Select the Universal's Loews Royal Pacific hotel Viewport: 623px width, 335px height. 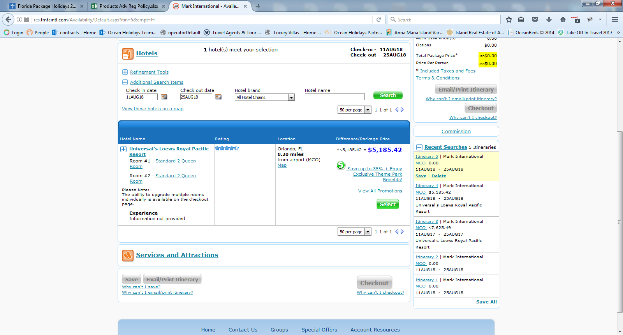coord(387,205)
